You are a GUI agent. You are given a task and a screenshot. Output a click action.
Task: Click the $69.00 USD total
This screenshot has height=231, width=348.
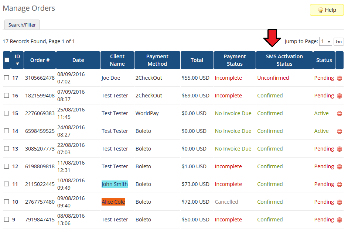click(195, 96)
